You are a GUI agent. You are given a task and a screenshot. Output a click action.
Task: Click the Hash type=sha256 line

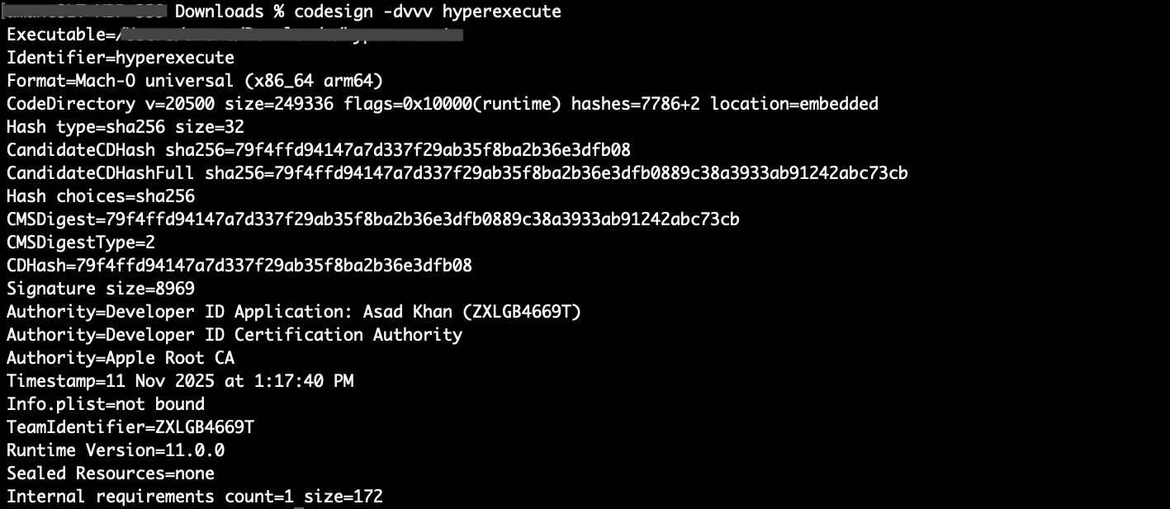pyautogui.click(x=125, y=127)
